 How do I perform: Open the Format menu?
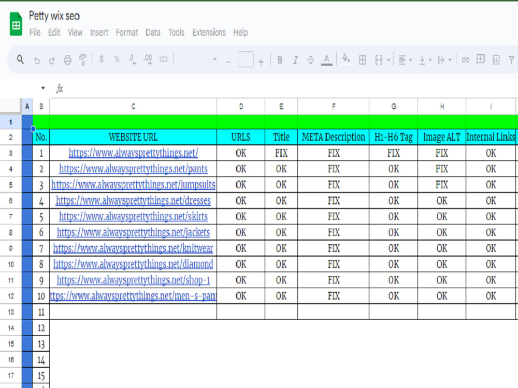(x=127, y=32)
